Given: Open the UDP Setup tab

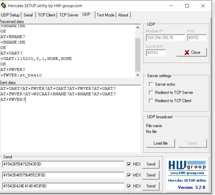Looking at the screenshot, I should click(x=10, y=15).
